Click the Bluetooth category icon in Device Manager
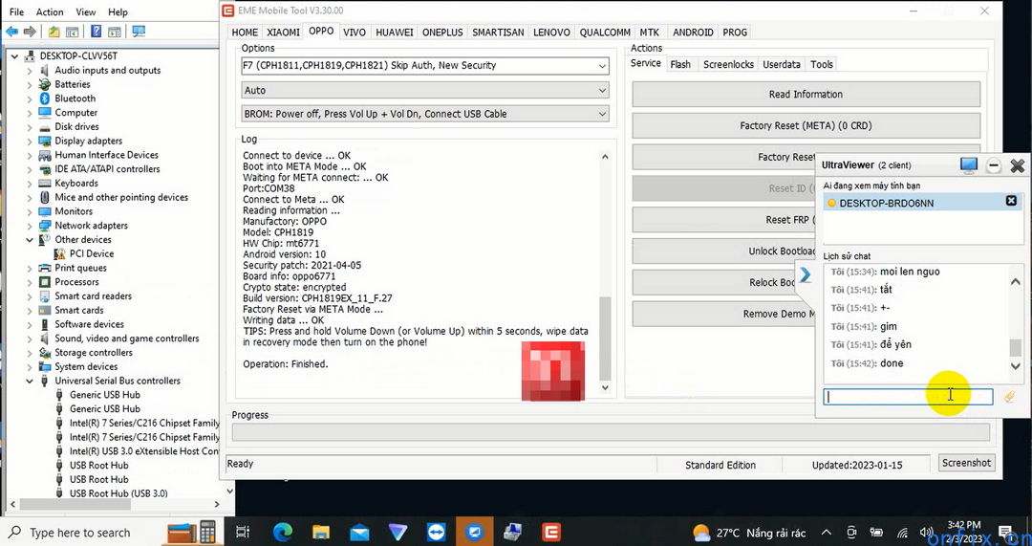 (x=45, y=98)
